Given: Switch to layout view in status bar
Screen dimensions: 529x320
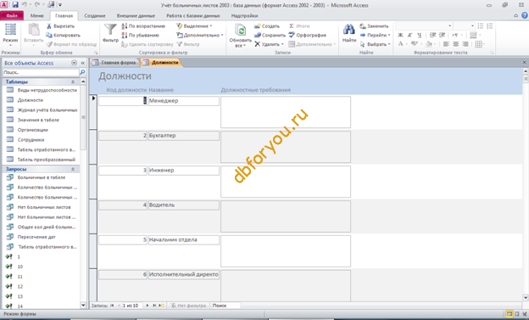Looking at the screenshot, I should click(516, 314).
